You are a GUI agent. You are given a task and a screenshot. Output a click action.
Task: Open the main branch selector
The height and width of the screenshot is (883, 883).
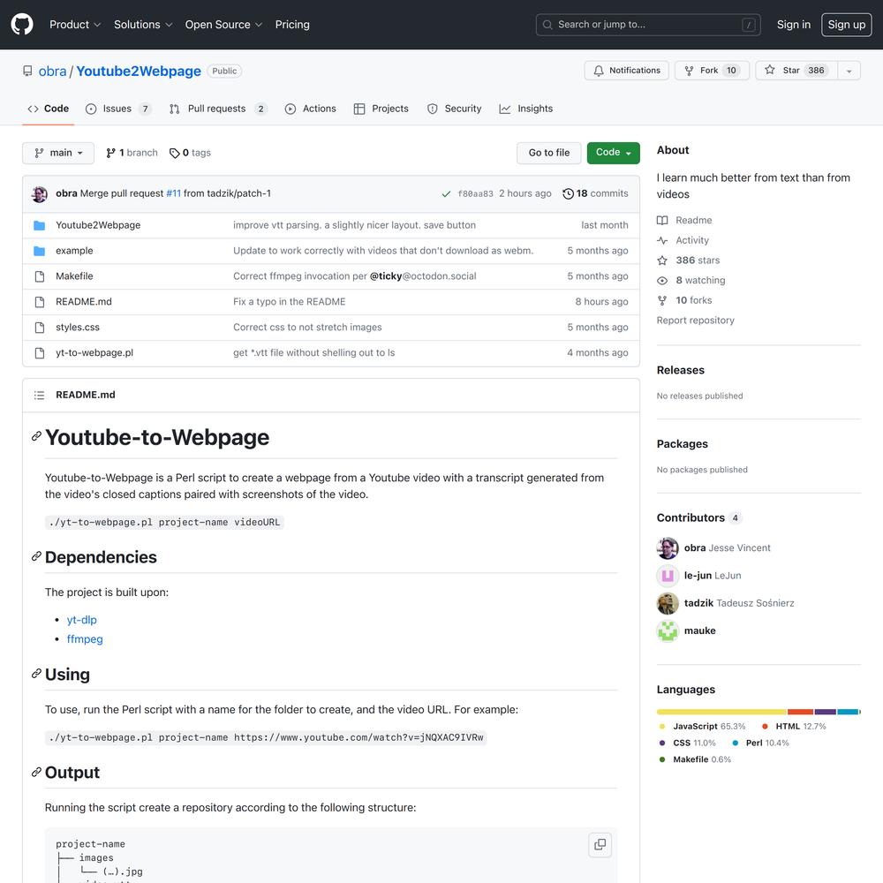tap(58, 153)
